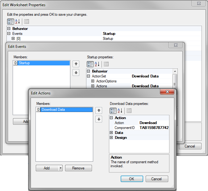
Task: Collapse Behavior category in Edit Worksheet Properties
Action: pyautogui.click(x=9, y=28)
